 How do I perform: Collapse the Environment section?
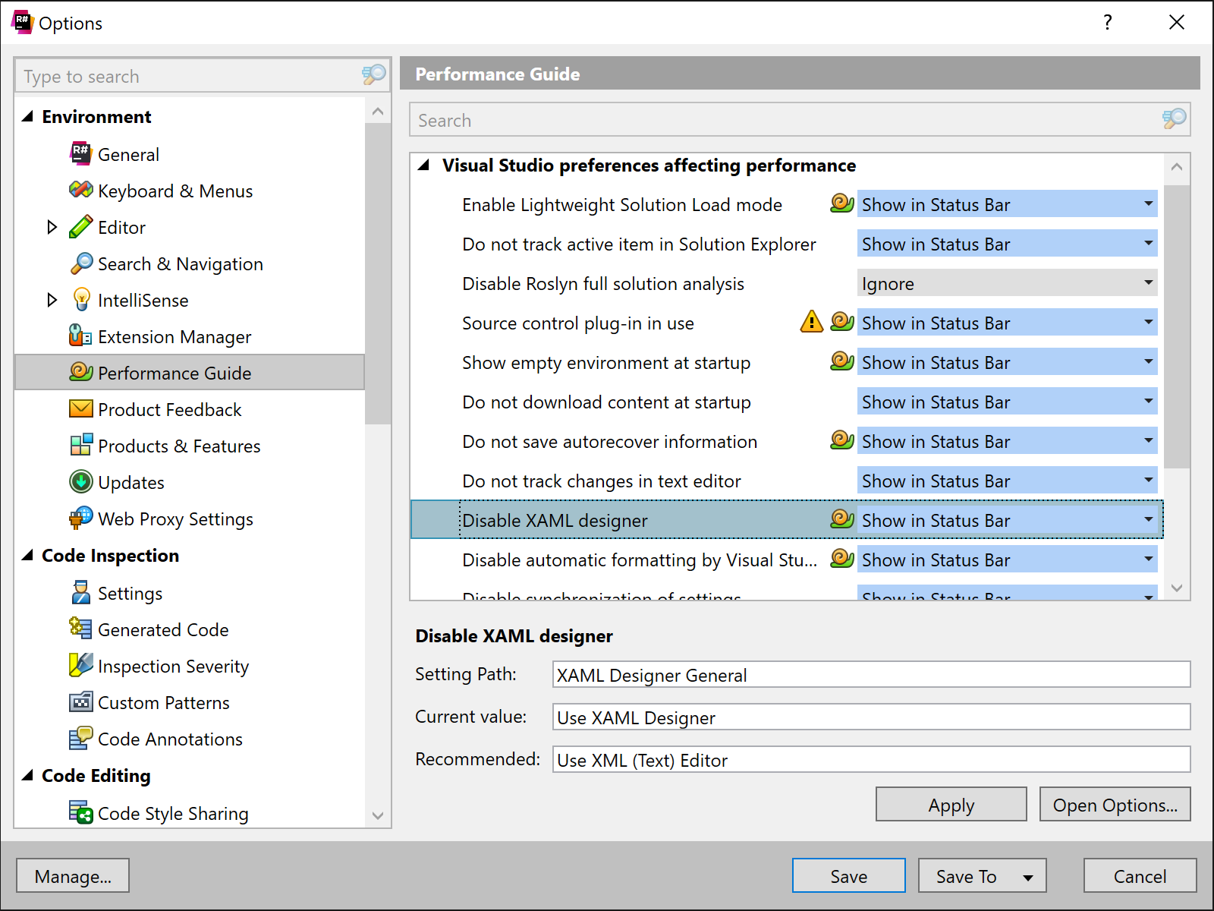(x=28, y=116)
